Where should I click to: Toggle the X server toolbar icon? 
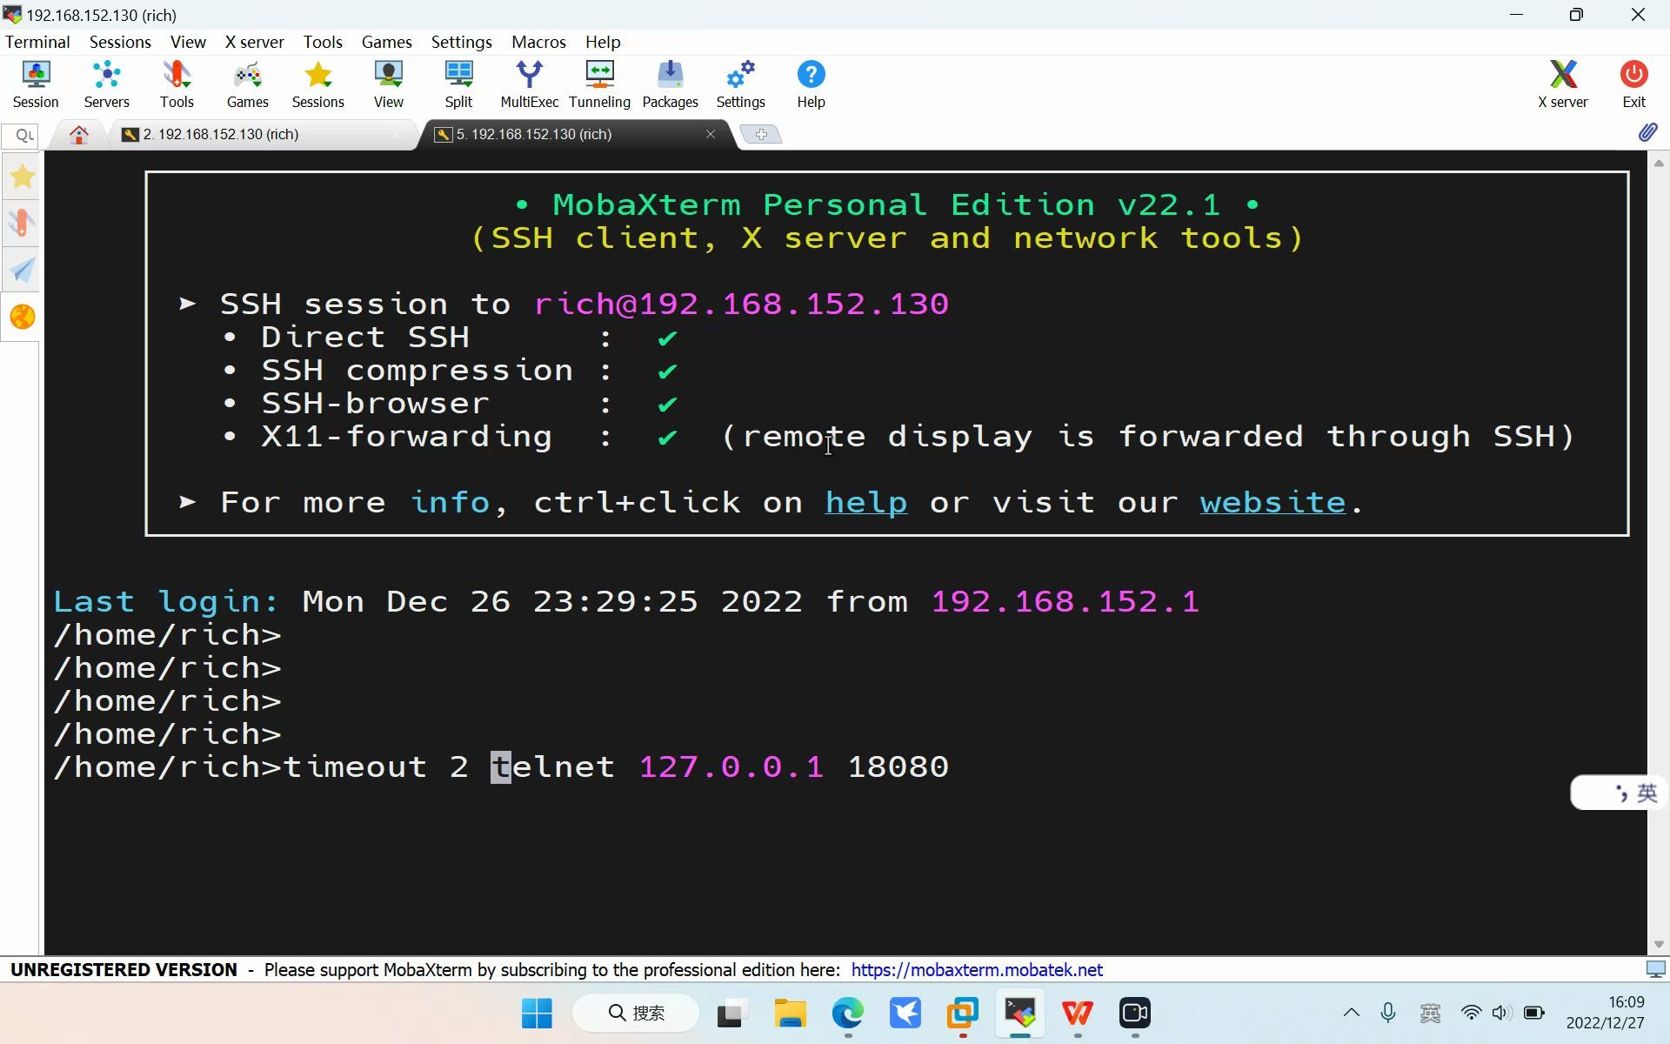tap(1562, 84)
